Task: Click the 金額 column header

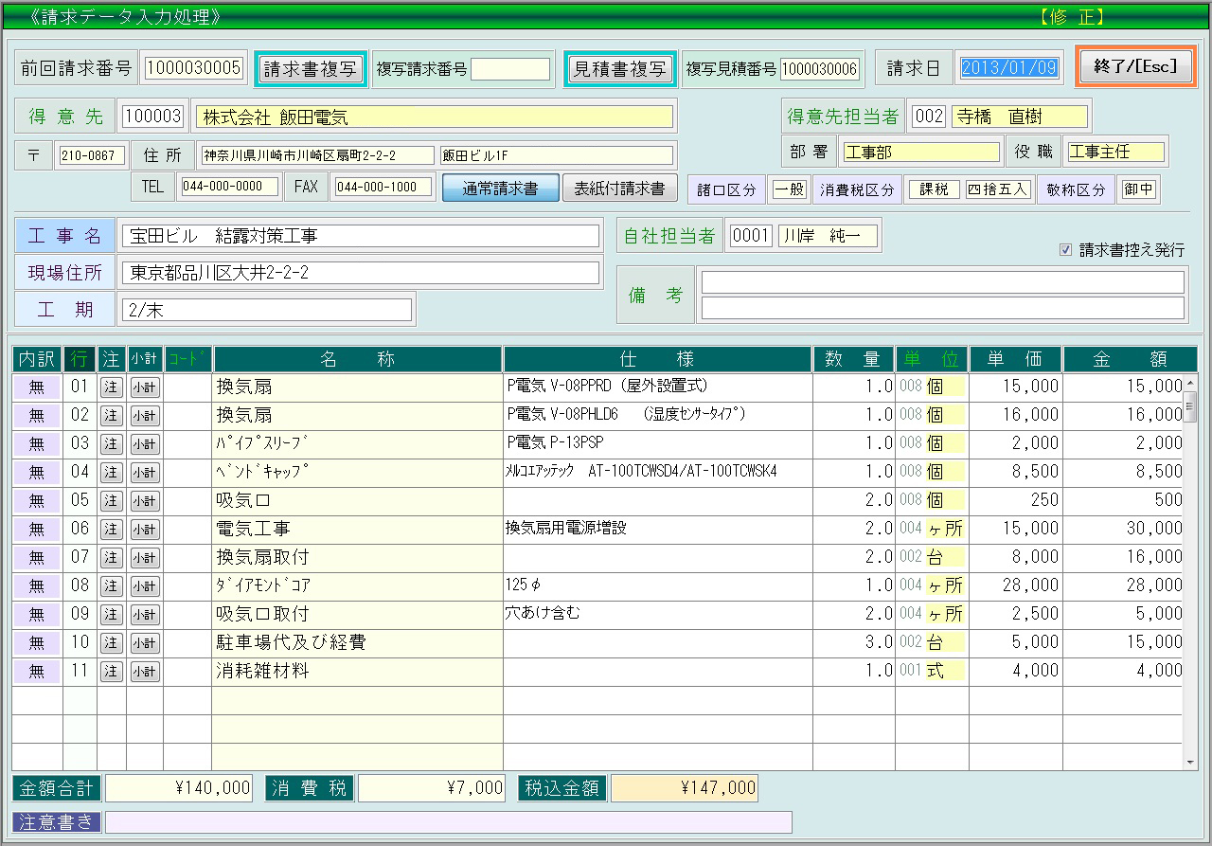Action: [1130, 359]
